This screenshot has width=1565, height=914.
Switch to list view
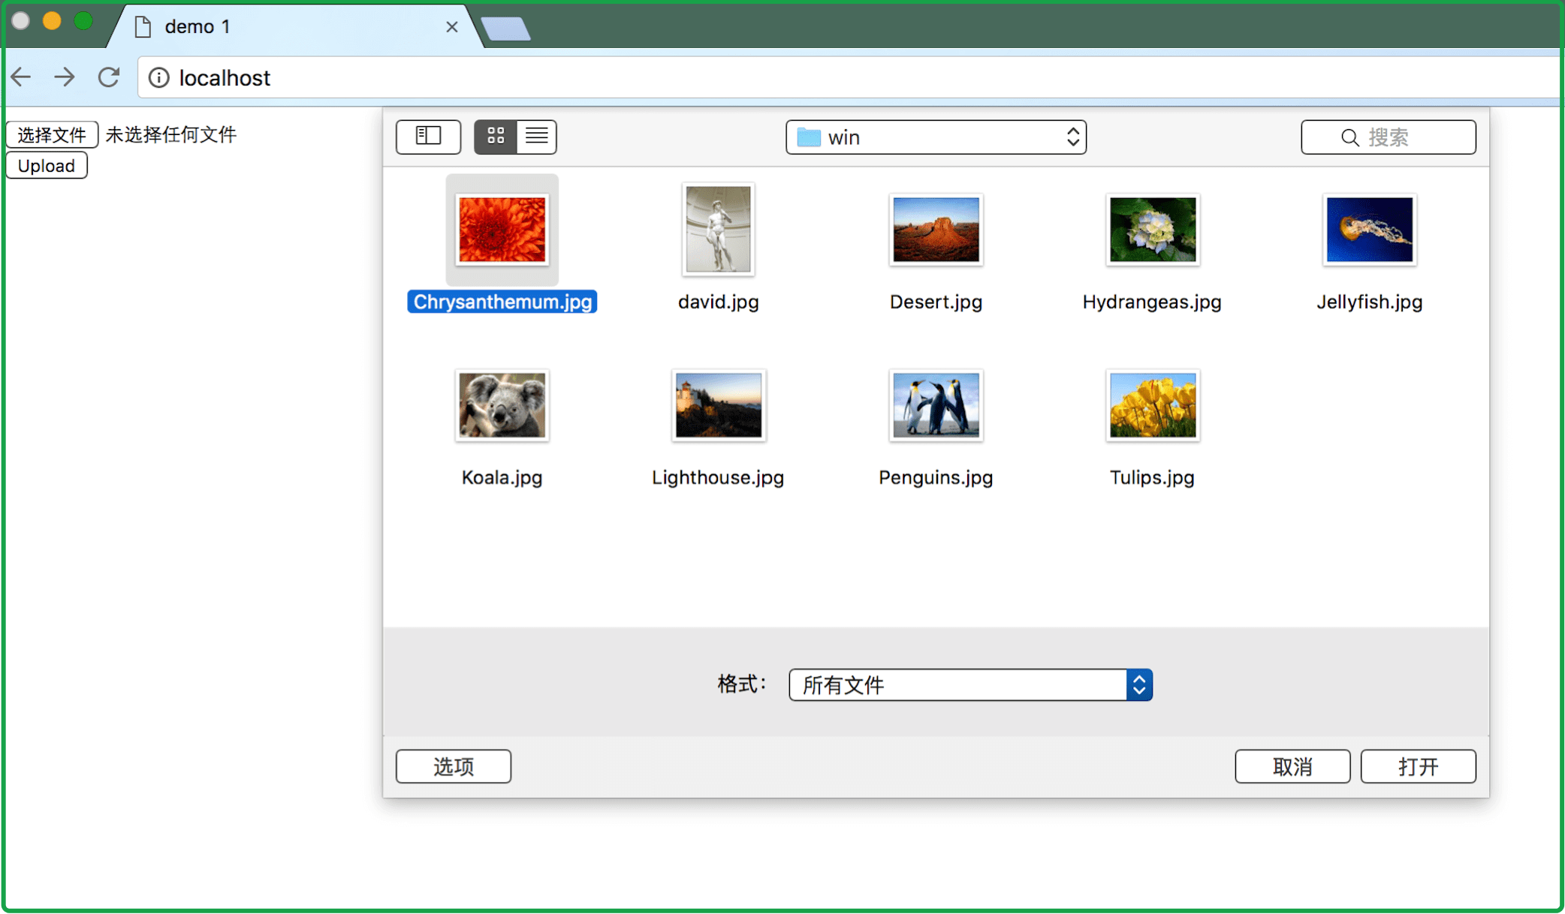pos(536,137)
